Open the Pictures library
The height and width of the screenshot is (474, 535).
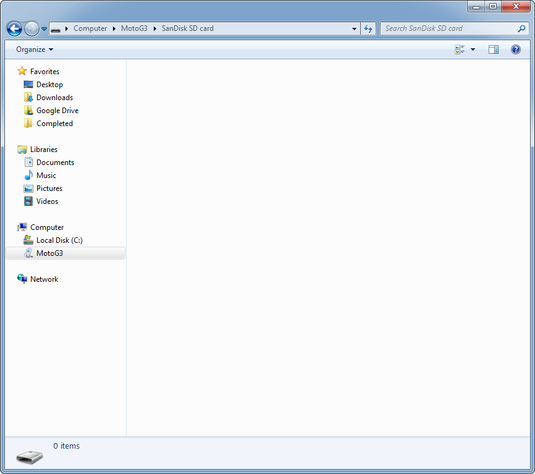49,188
